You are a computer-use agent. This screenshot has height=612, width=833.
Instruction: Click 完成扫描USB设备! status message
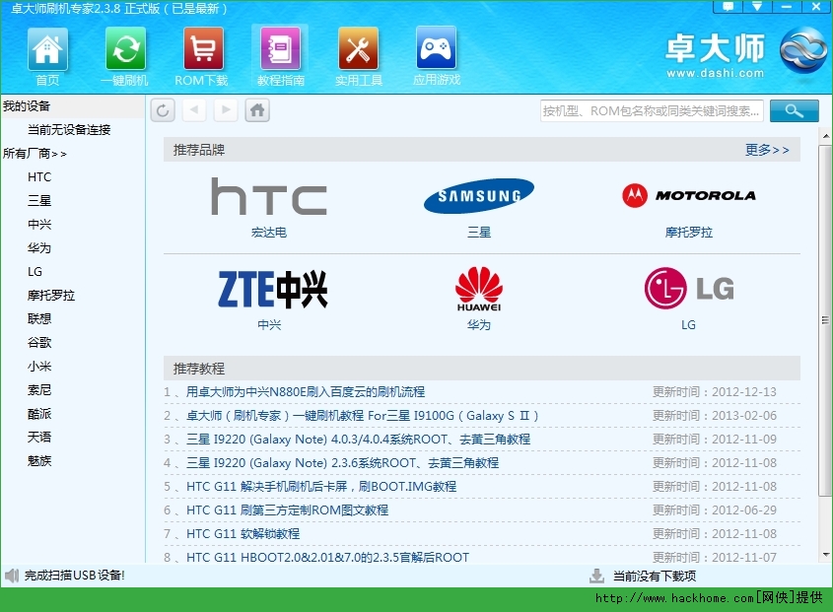pyautogui.click(x=74, y=576)
